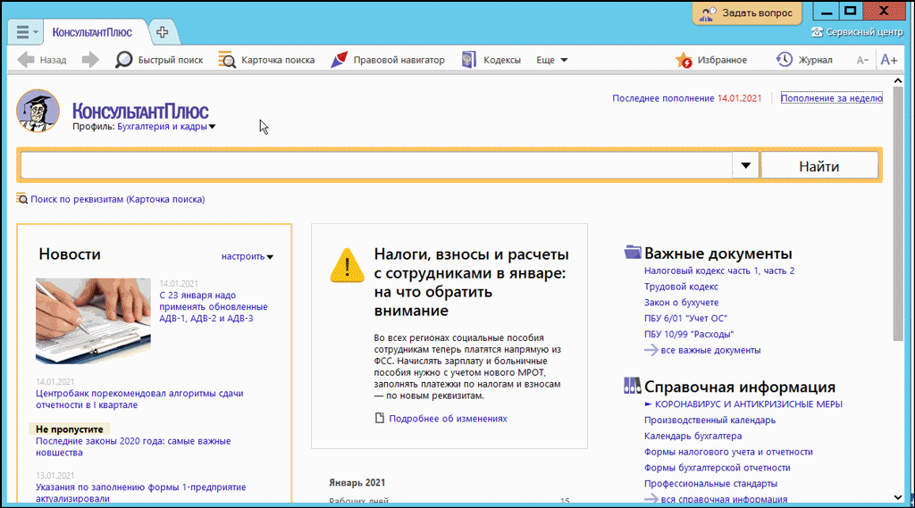This screenshot has height=508, width=915.
Task: Open Формы бухгалтерской отчетности
Action: (x=718, y=468)
